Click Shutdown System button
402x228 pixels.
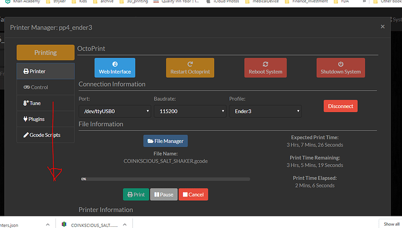pyautogui.click(x=340, y=67)
